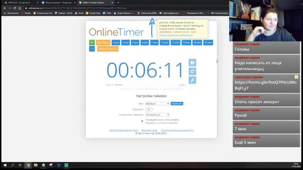Screen dimensions: 303x170
Task: Start the 30 мин preset timer
Action: [197, 42]
